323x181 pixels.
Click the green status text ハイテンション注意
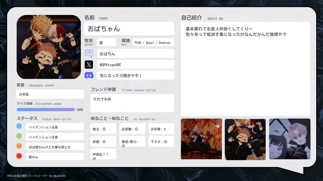[55, 137]
